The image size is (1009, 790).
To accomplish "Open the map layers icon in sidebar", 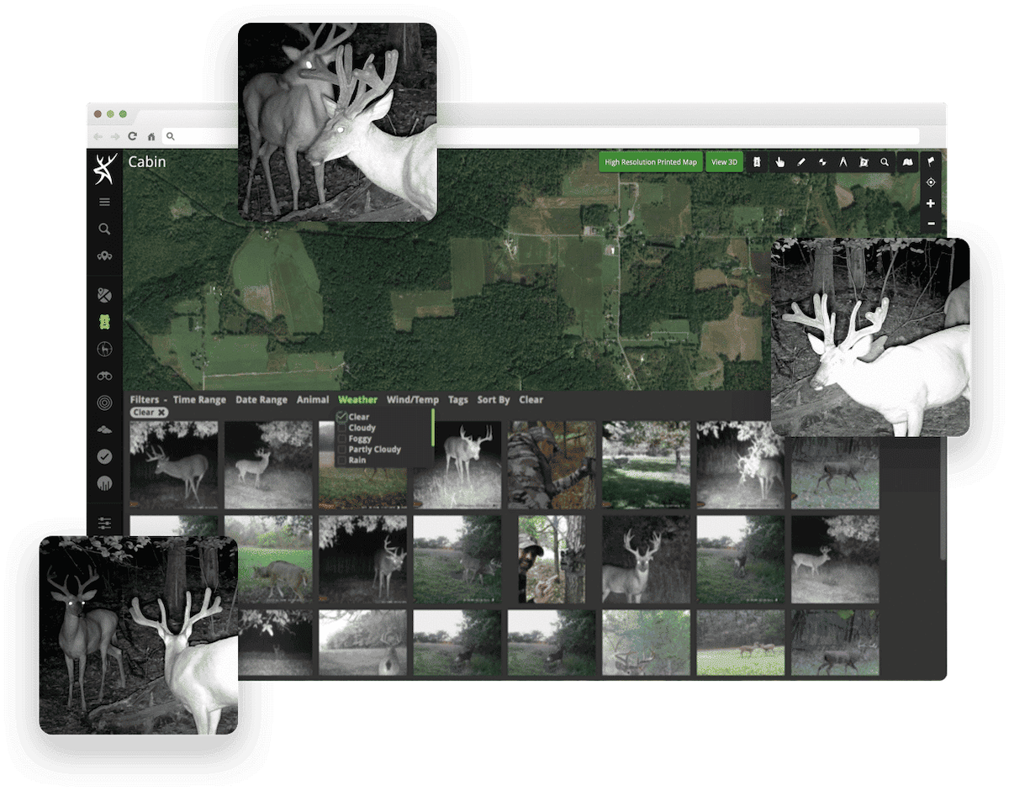I will click(x=105, y=295).
